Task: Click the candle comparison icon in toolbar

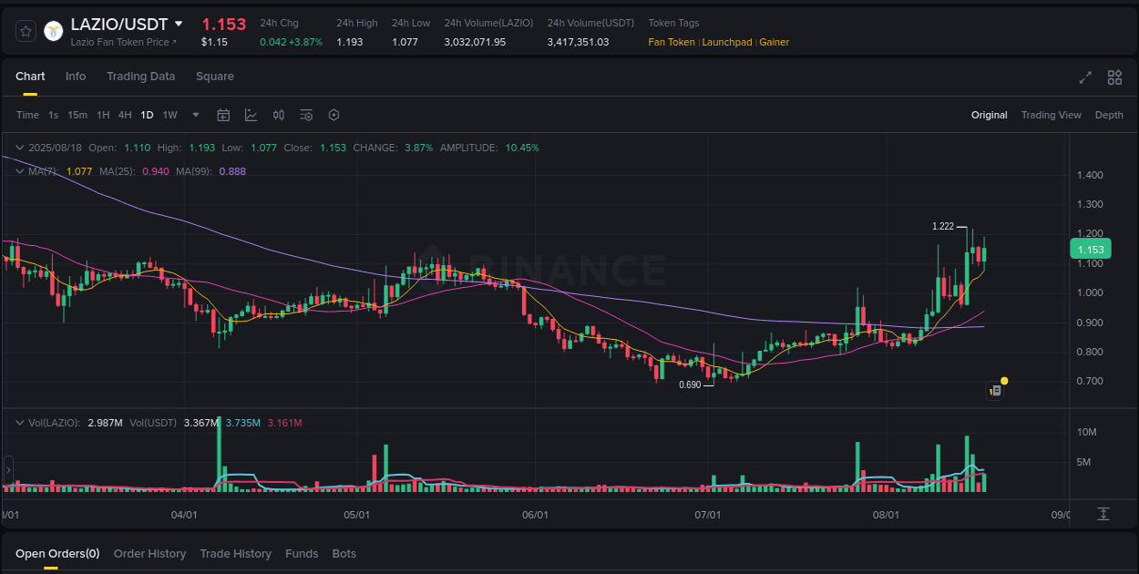Action: 279,115
